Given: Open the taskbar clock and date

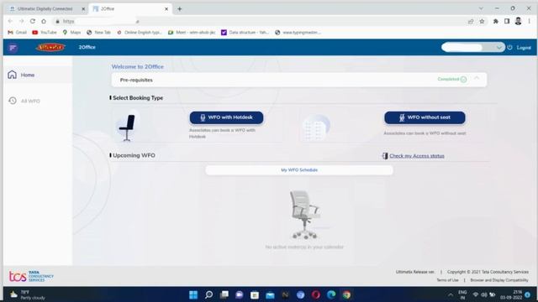Looking at the screenshot, I should (x=511, y=294).
